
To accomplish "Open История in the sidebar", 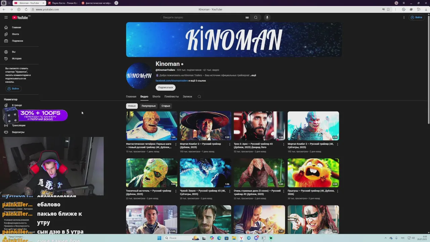I will tap(17, 58).
